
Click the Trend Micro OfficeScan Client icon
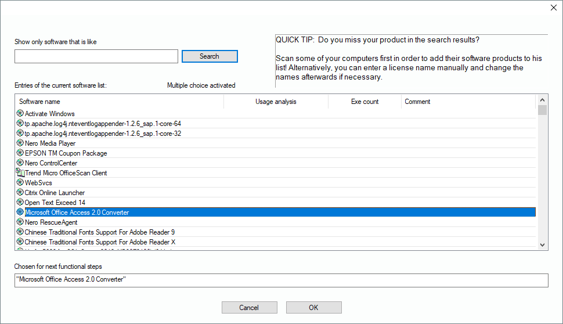(x=20, y=173)
